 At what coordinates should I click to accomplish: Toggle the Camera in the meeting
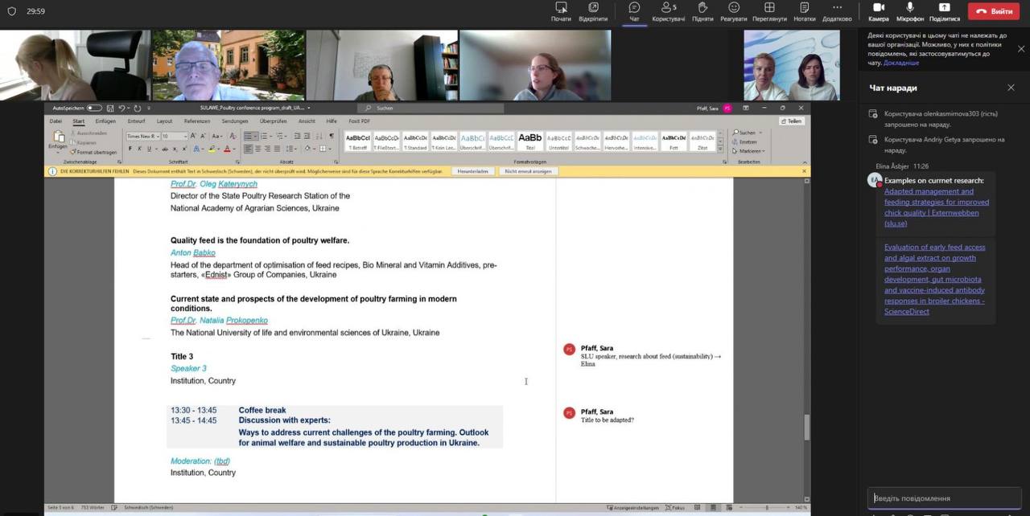tap(879, 11)
